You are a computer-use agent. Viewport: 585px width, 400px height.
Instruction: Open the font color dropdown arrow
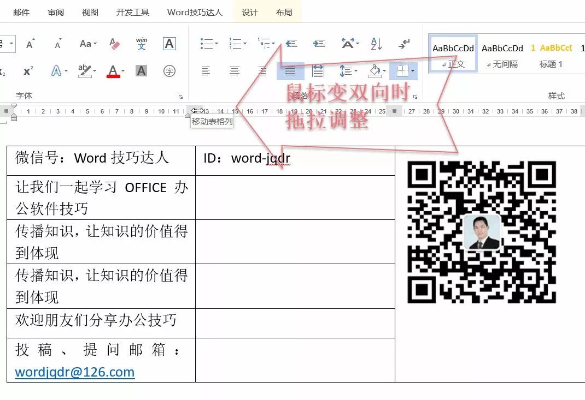pos(123,71)
